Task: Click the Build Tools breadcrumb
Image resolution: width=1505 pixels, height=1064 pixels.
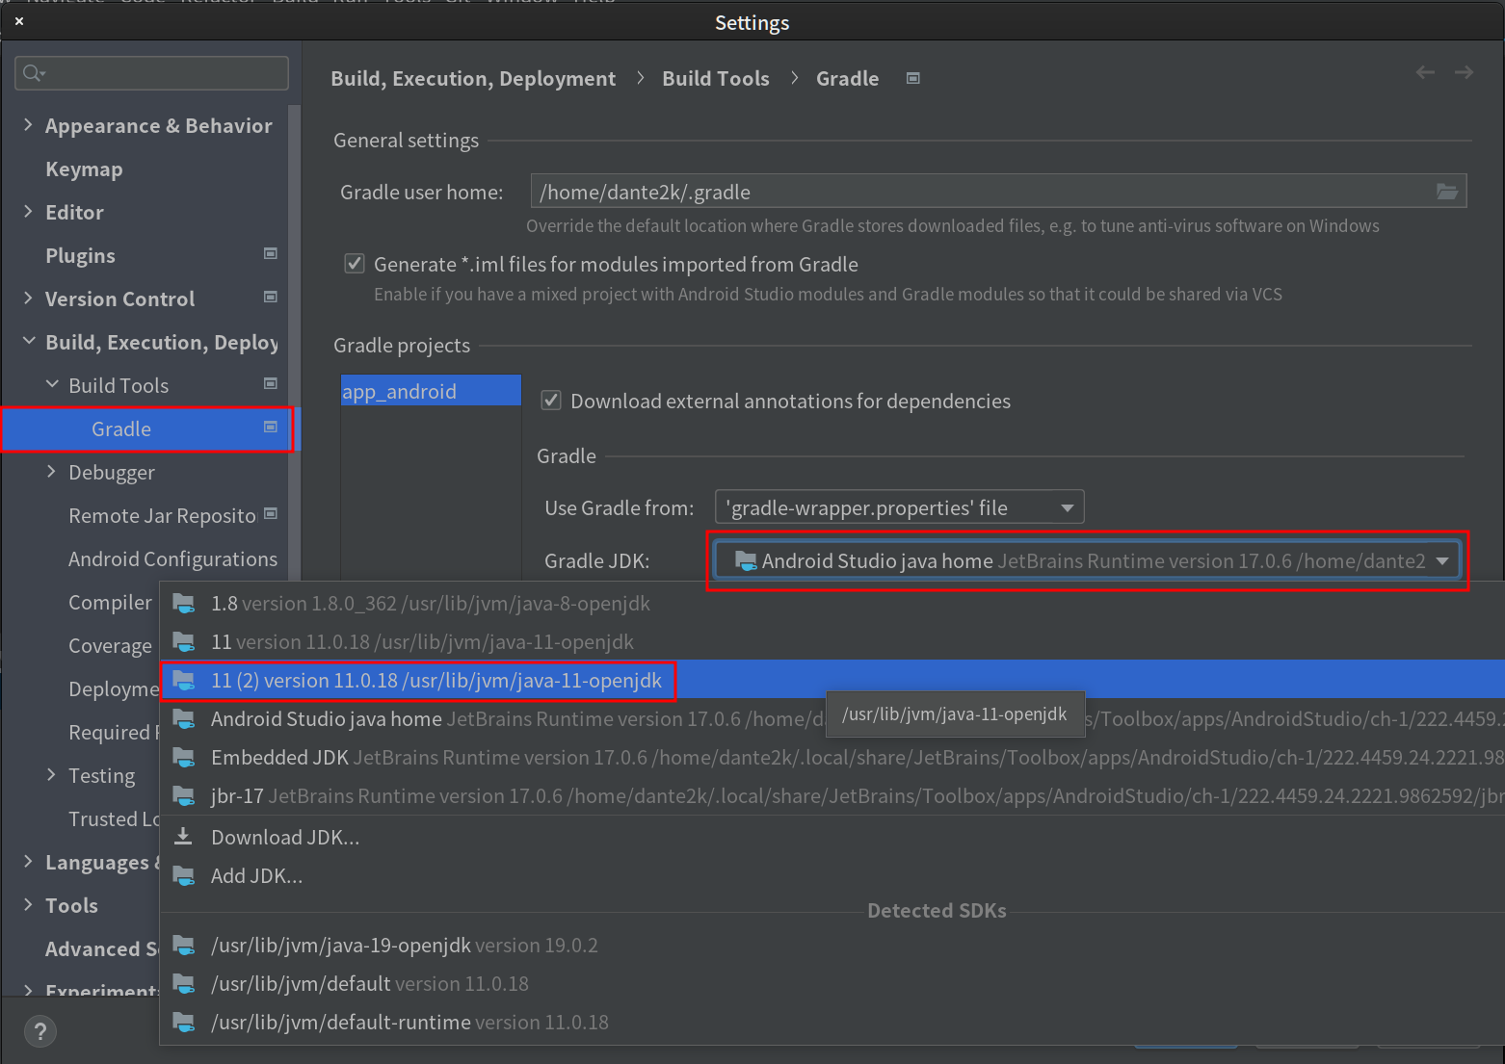Action: [716, 78]
